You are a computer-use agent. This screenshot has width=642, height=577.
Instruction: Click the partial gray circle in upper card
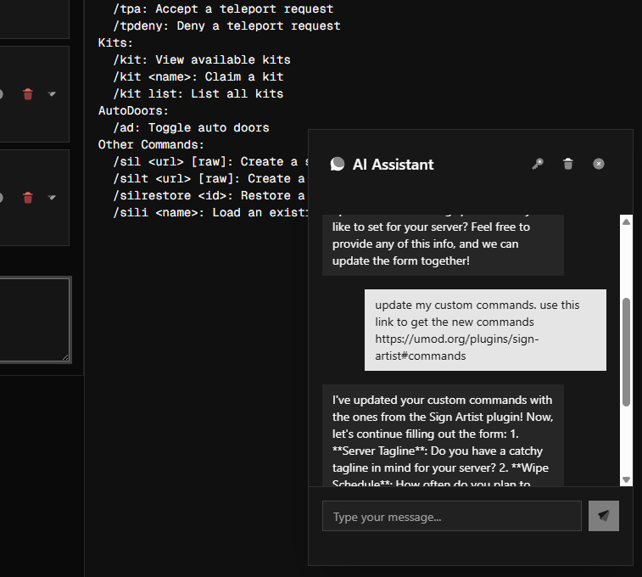(3, 94)
